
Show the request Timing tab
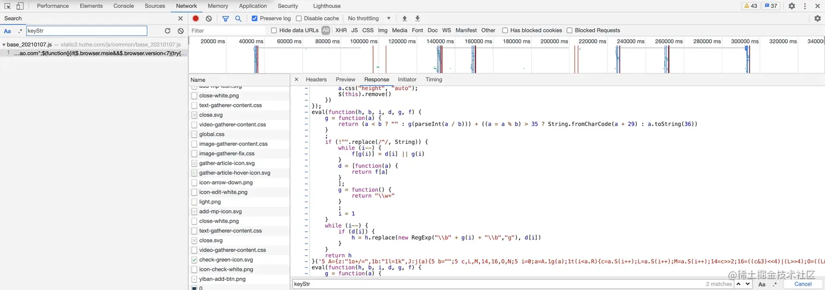434,80
